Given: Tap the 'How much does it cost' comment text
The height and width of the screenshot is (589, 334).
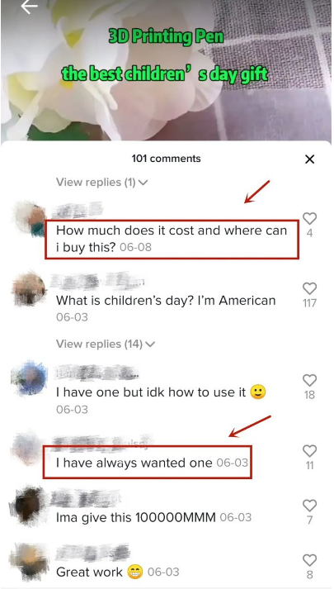Looking at the screenshot, I should (x=172, y=239).
